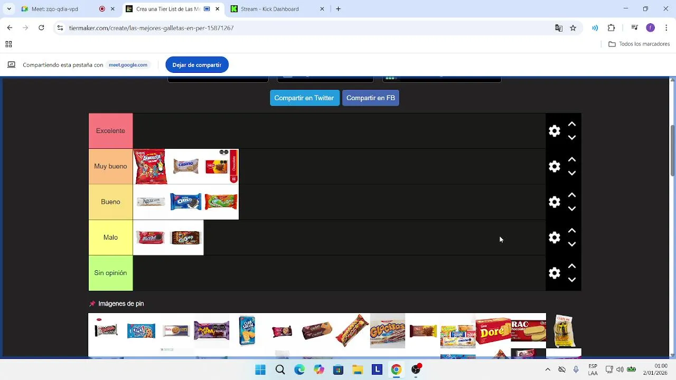
Task: Select the Malo tier label
Action: 110,237
